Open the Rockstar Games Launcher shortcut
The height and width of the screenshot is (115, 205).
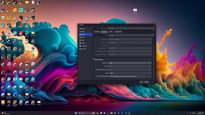coord(9,18)
